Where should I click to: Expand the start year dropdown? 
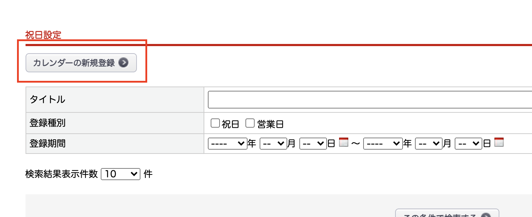(x=227, y=144)
